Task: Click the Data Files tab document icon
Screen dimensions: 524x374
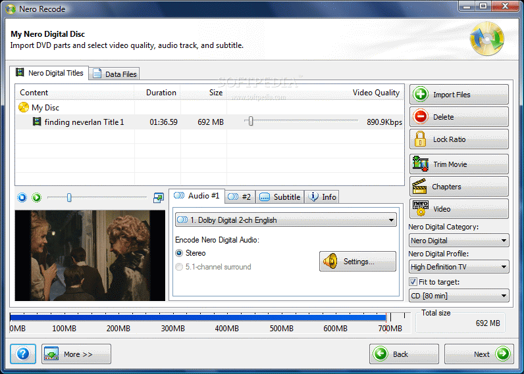Action: point(97,74)
